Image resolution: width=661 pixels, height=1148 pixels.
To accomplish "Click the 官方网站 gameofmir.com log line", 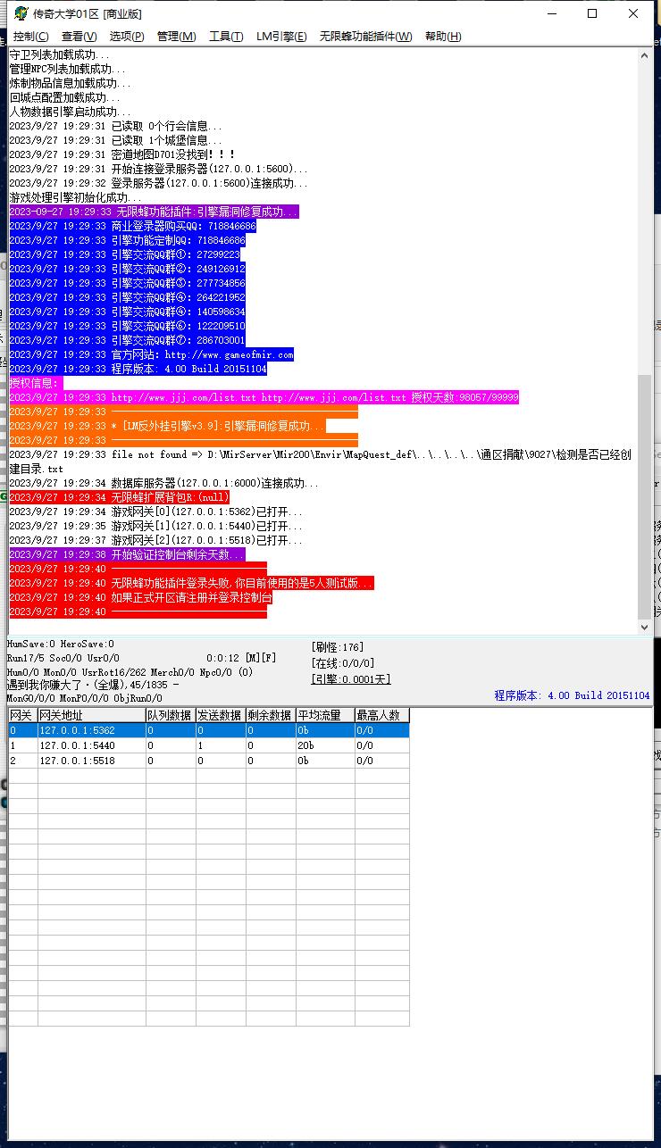I will click(151, 354).
